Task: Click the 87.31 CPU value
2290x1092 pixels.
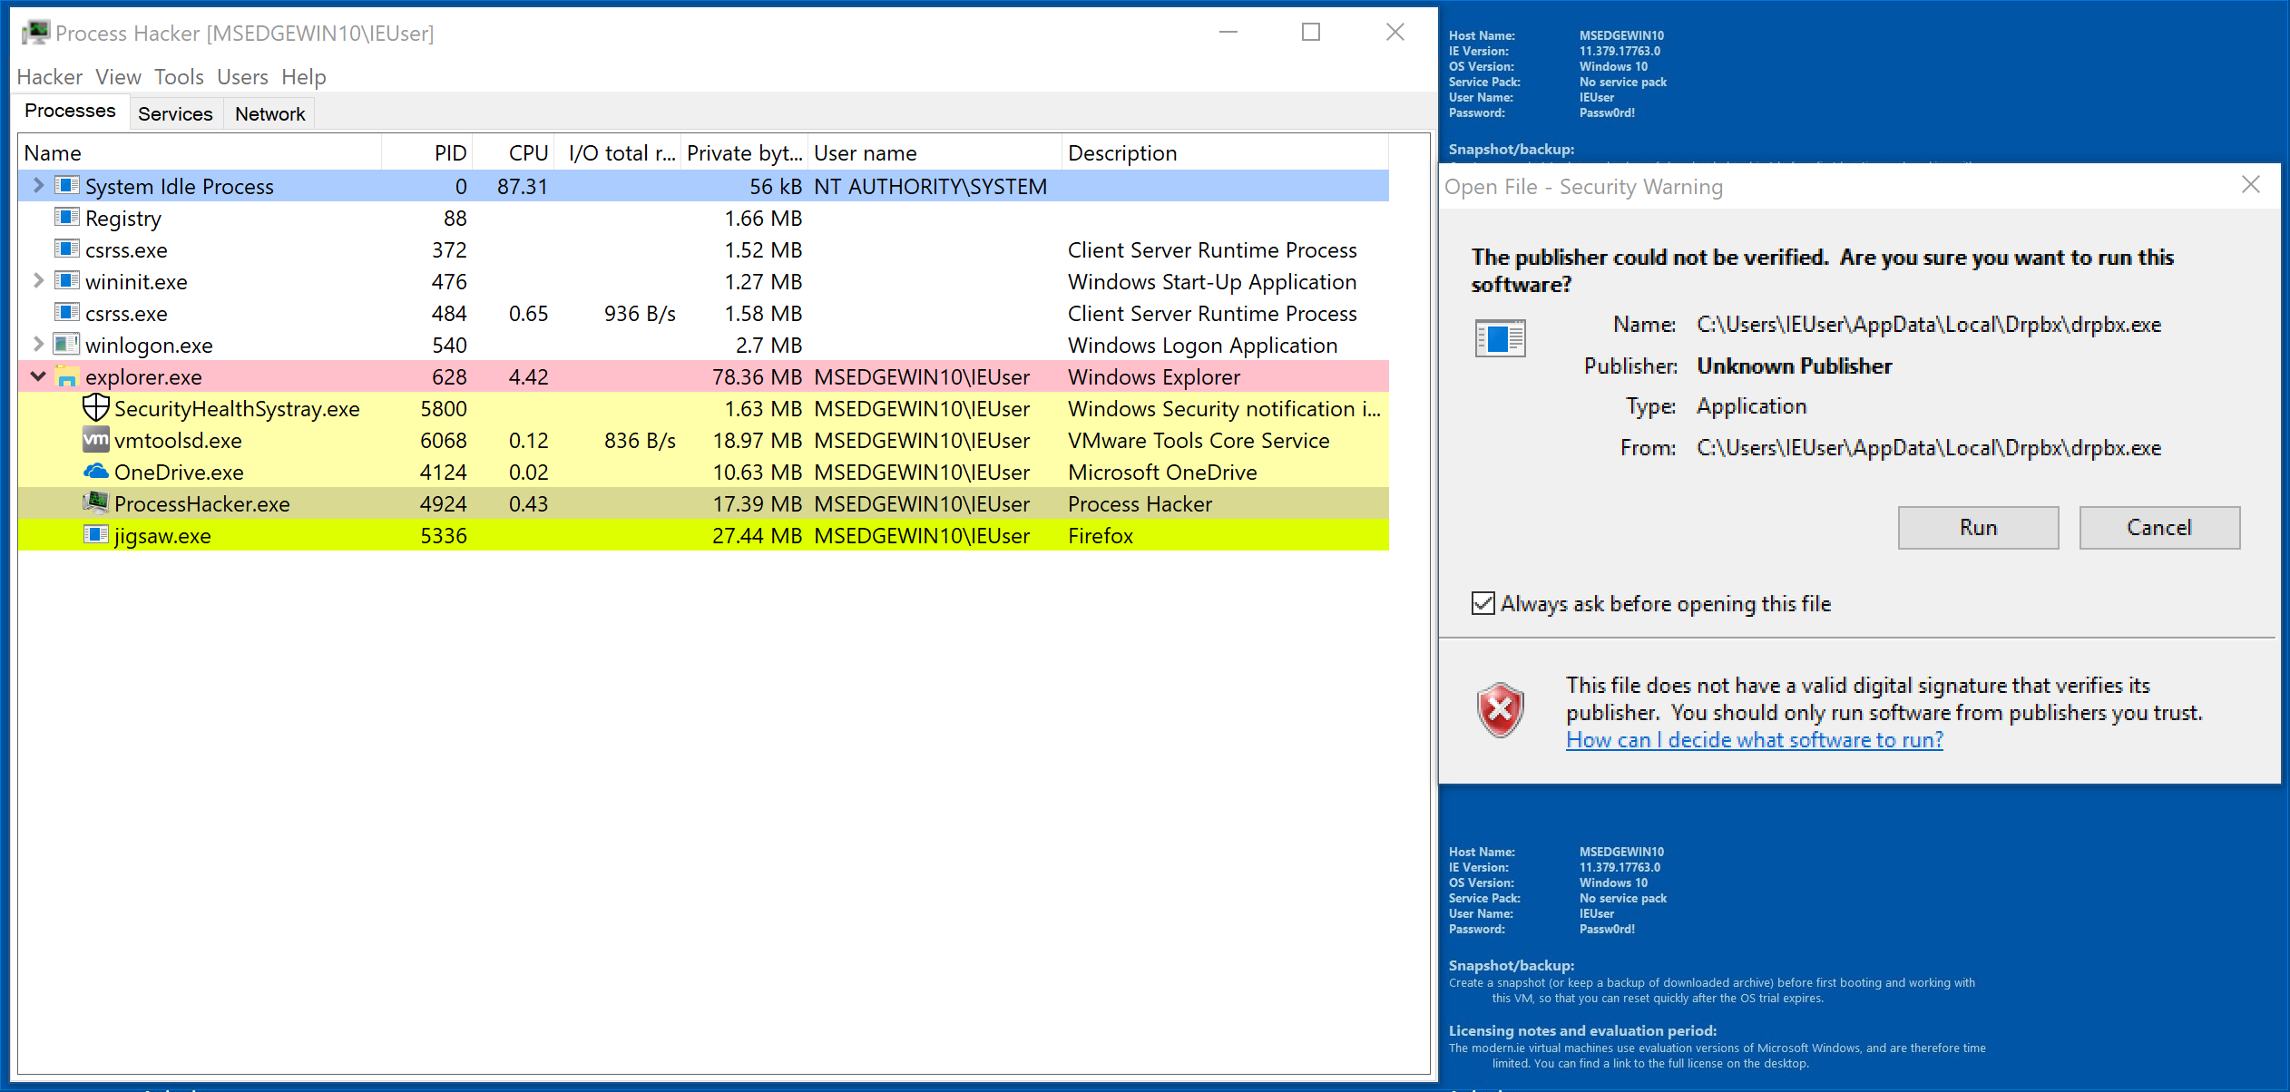Action: click(x=523, y=187)
